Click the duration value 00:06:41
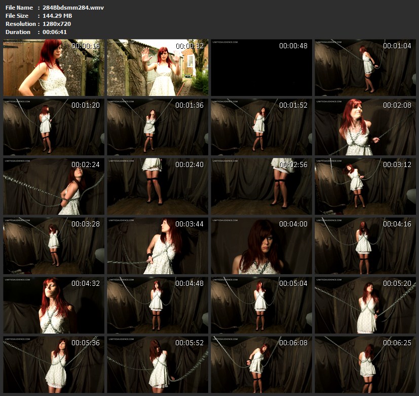The image size is (419, 396). tap(55, 32)
